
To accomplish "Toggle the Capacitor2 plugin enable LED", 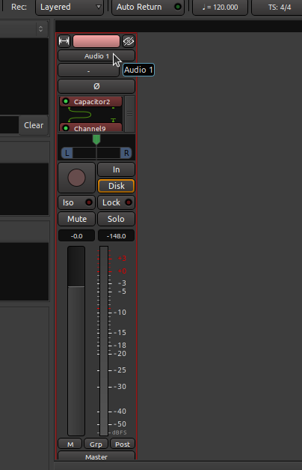I will tap(66, 101).
